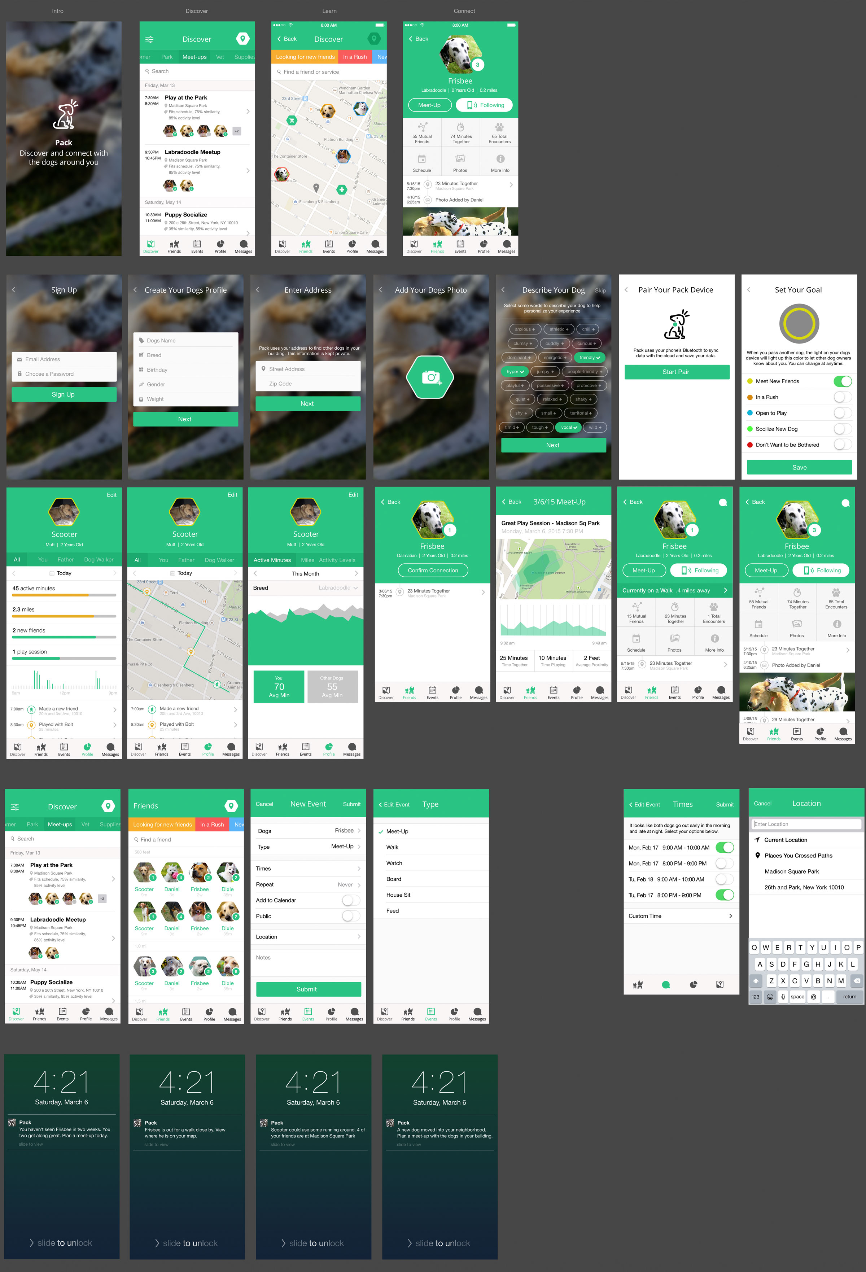The image size is (866, 1272).
Task: Disable the Meet New Friends switch
Action: (842, 381)
